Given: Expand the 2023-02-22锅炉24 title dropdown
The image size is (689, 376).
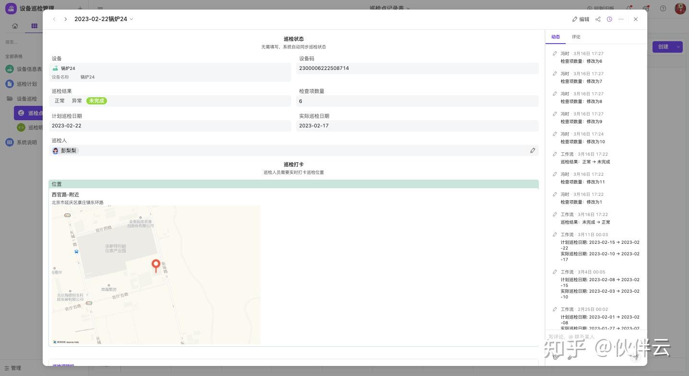Looking at the screenshot, I should [131, 19].
